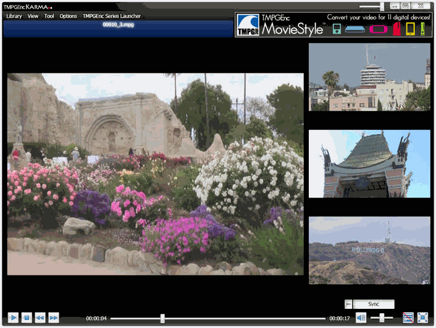Adjust the playback volume slider handle
The width and height of the screenshot is (436, 328).
(382, 317)
